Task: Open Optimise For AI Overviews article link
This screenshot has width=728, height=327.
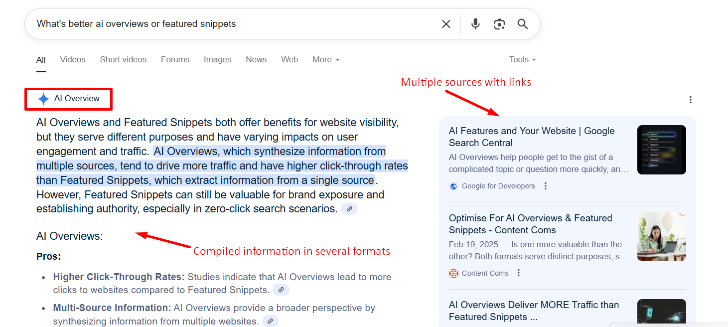Action: (530, 224)
